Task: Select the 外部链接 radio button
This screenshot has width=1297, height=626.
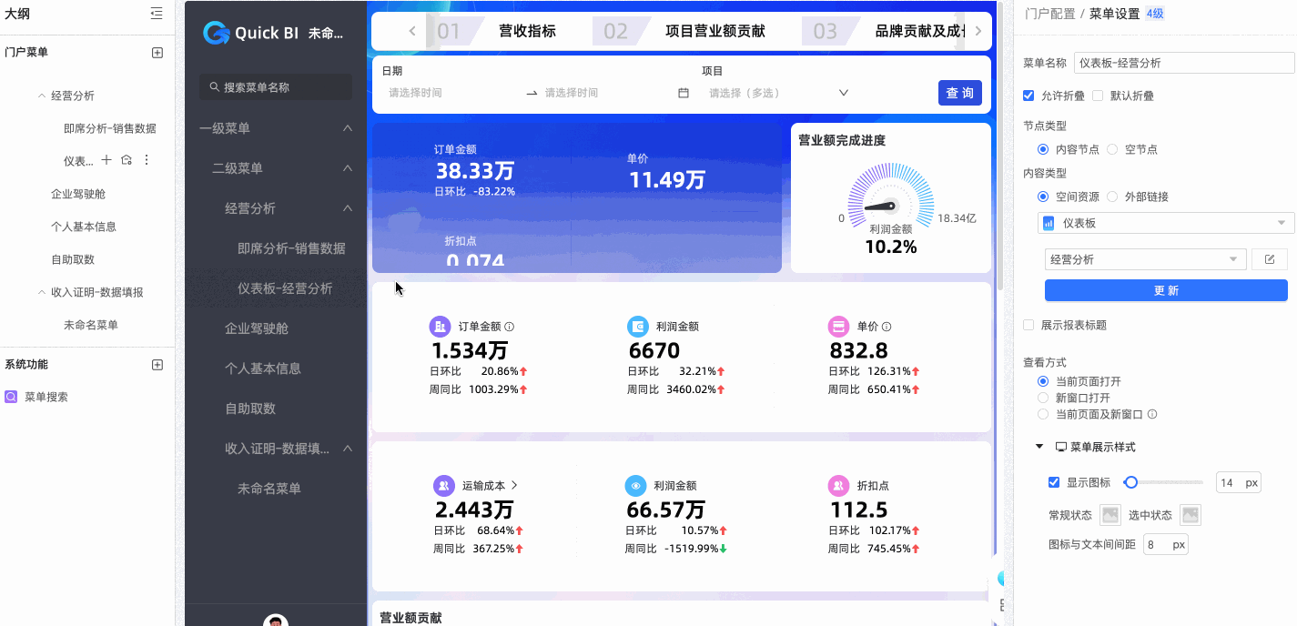Action: 1112,197
